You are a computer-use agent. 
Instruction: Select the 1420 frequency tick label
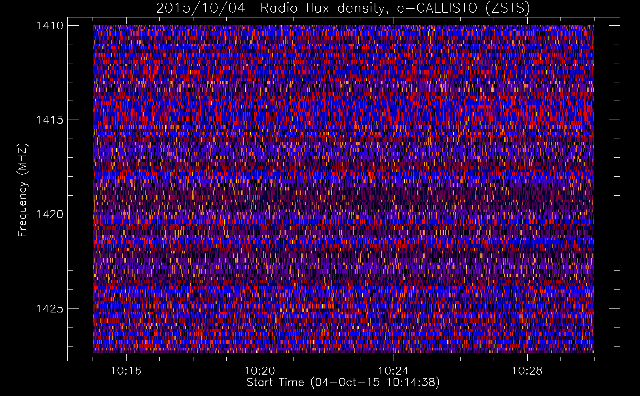49,214
